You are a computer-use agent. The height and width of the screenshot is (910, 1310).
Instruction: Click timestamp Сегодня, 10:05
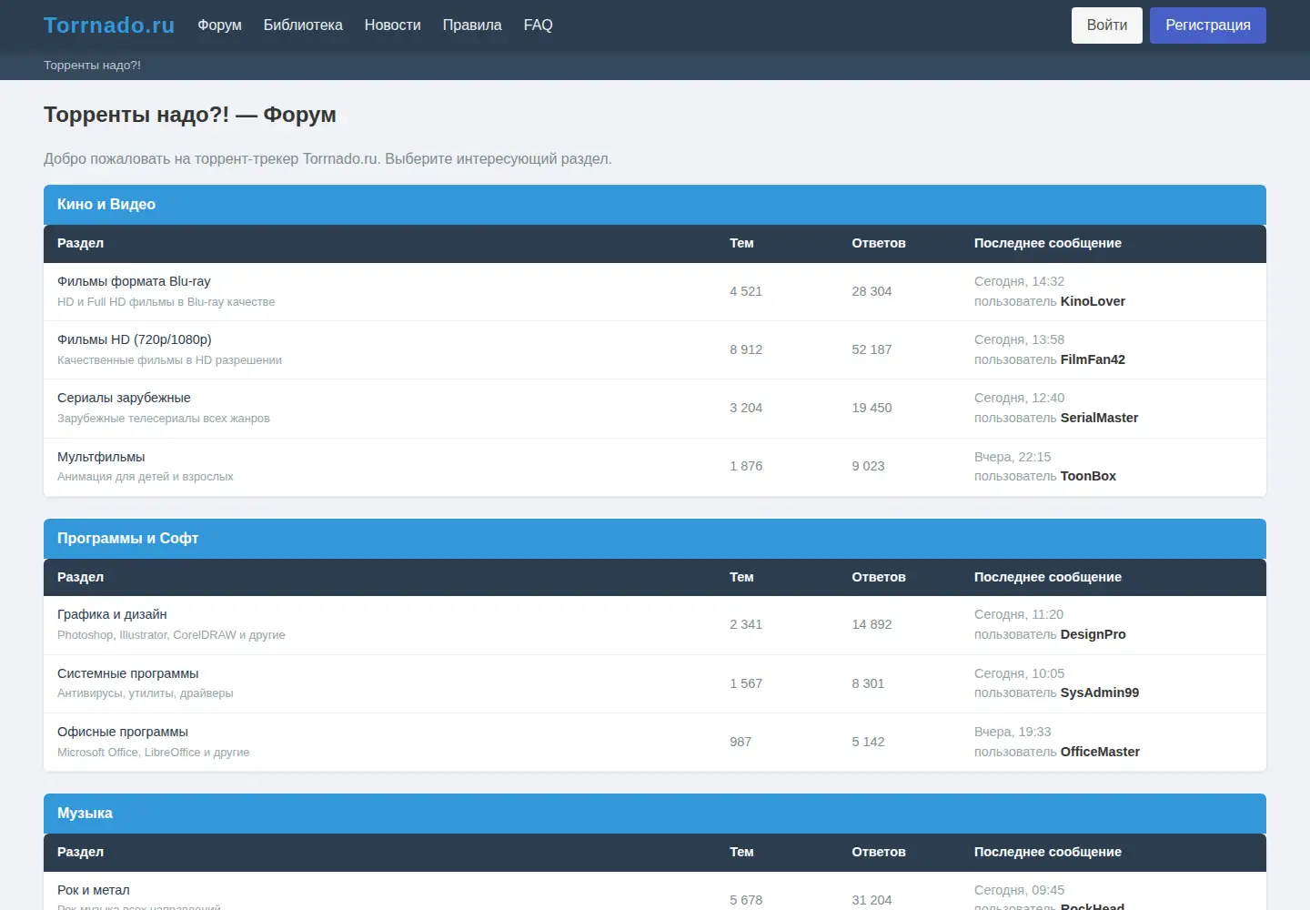point(1019,673)
